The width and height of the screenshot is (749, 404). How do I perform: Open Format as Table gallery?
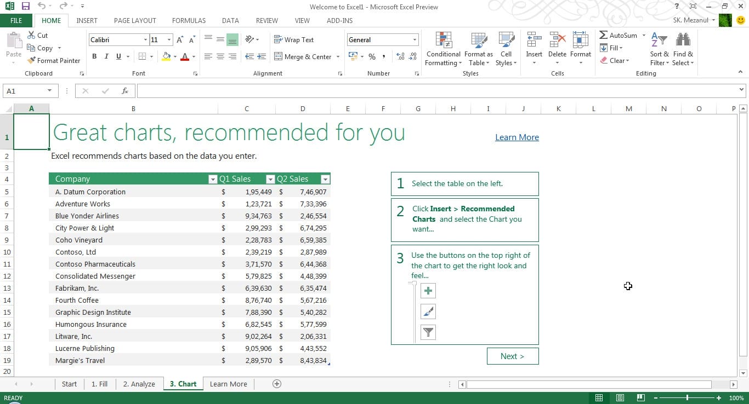pos(479,49)
